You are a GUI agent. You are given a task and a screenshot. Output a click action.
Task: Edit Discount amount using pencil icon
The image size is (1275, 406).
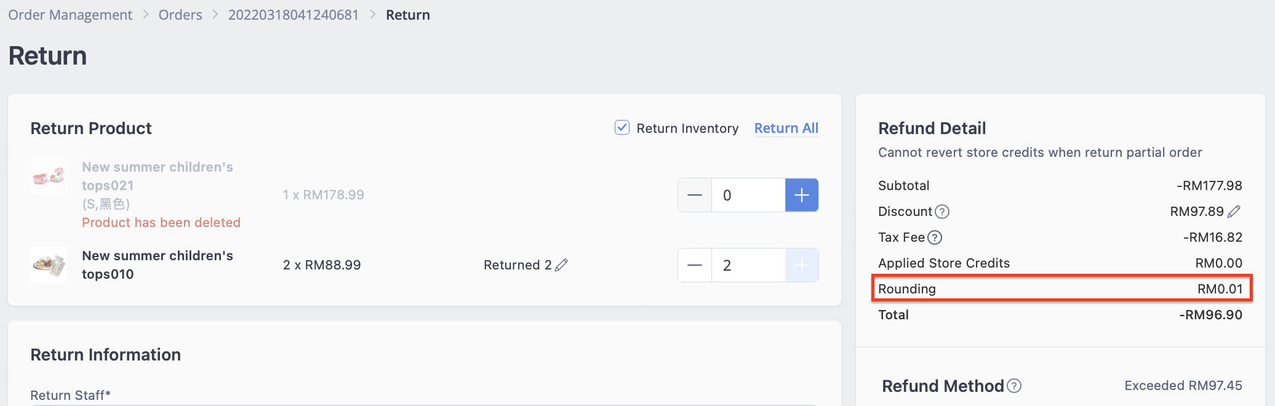(1234, 212)
